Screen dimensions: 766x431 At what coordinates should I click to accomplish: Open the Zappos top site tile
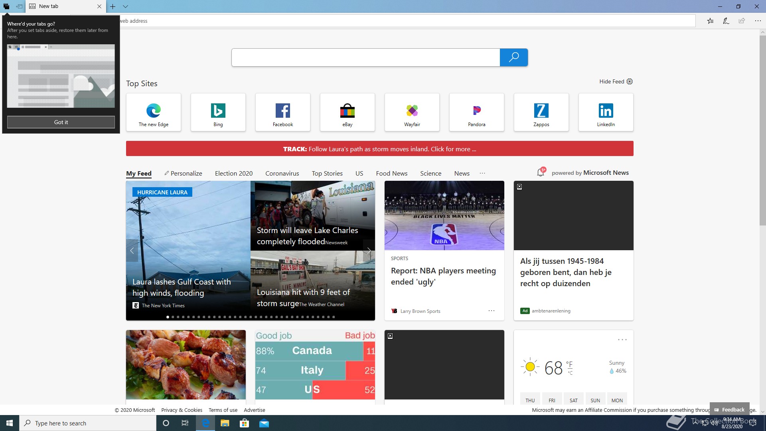541,112
